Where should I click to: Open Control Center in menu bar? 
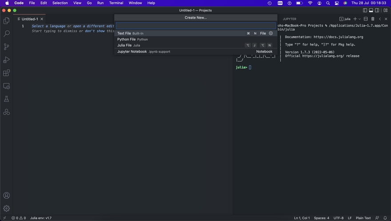337,3
